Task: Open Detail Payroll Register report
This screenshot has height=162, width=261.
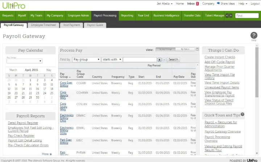Action: pyautogui.click(x=23, y=123)
